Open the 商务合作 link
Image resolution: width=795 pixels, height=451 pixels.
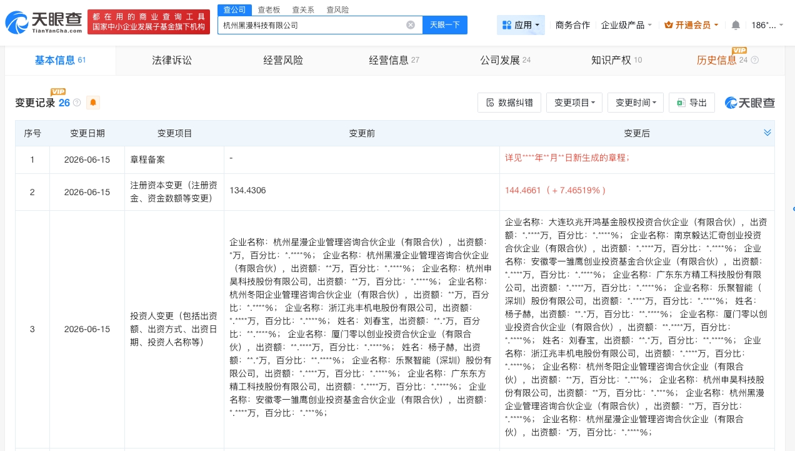pyautogui.click(x=572, y=25)
